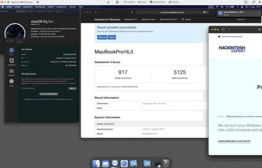Click the geekbench.com address bar
Viewport: 262px width, 168px height.
coord(172,12)
